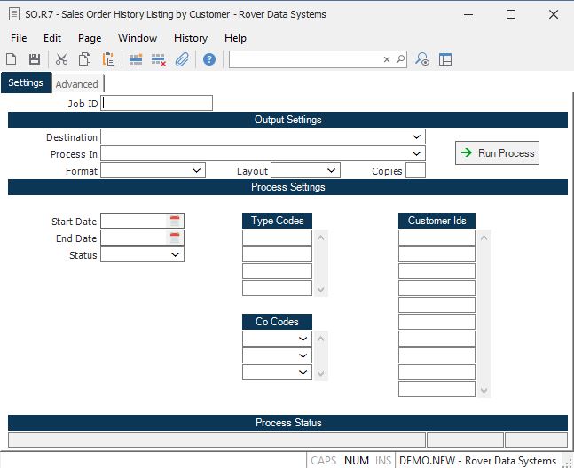574x468 pixels.
Task: Click the Paste clipboard icon
Action: 108,59
